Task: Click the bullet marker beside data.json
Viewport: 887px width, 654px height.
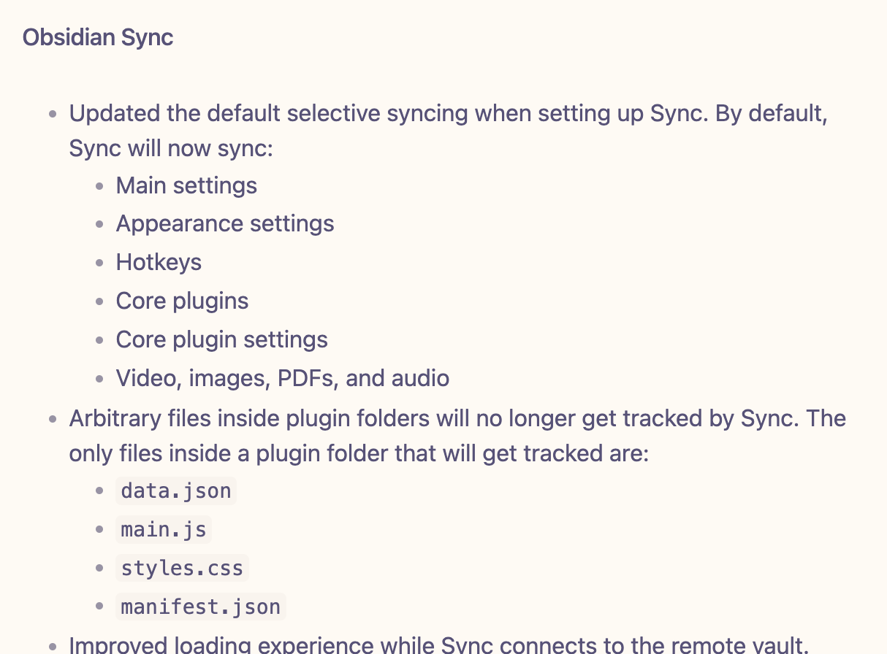Action: (100, 491)
